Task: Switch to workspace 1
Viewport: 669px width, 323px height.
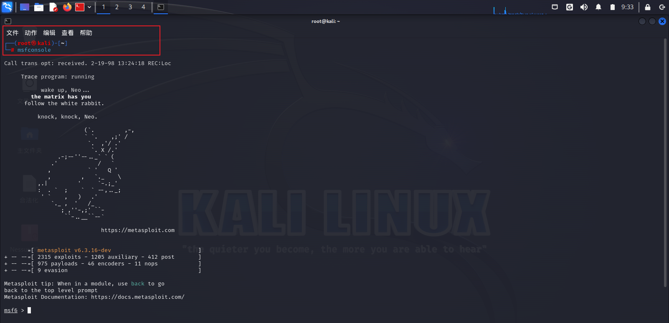Action: (x=104, y=7)
